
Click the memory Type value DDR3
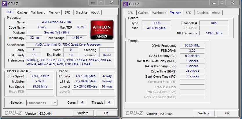156,23
